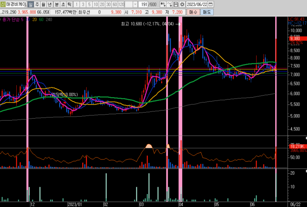The height and width of the screenshot is (207, 307).
Task: Select interval button 120
Action: tap(121, 4)
